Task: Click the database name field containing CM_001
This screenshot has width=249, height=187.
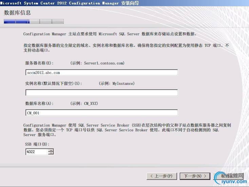Action: tap(102, 113)
